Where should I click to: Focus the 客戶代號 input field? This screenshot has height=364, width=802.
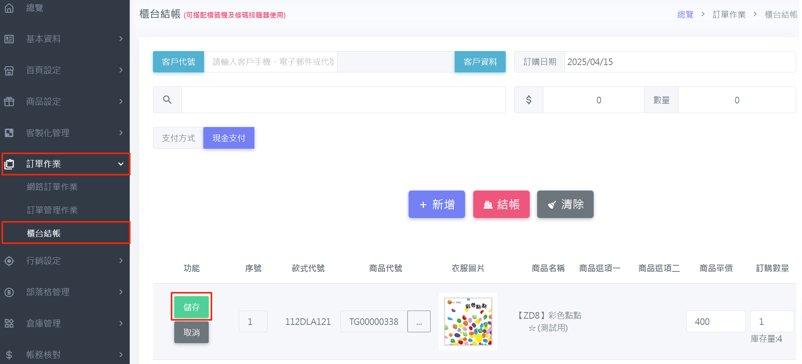[x=271, y=62]
